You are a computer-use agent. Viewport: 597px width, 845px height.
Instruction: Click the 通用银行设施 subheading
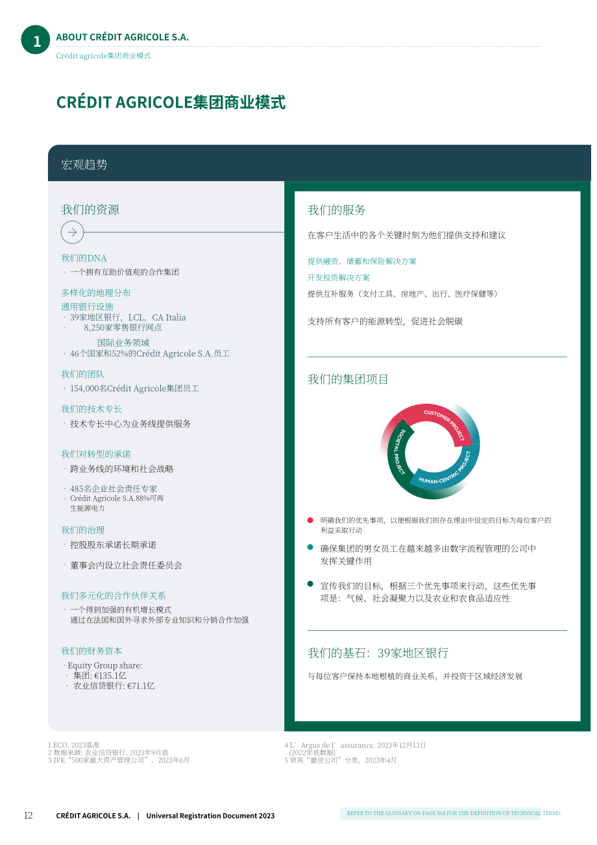coord(87,306)
